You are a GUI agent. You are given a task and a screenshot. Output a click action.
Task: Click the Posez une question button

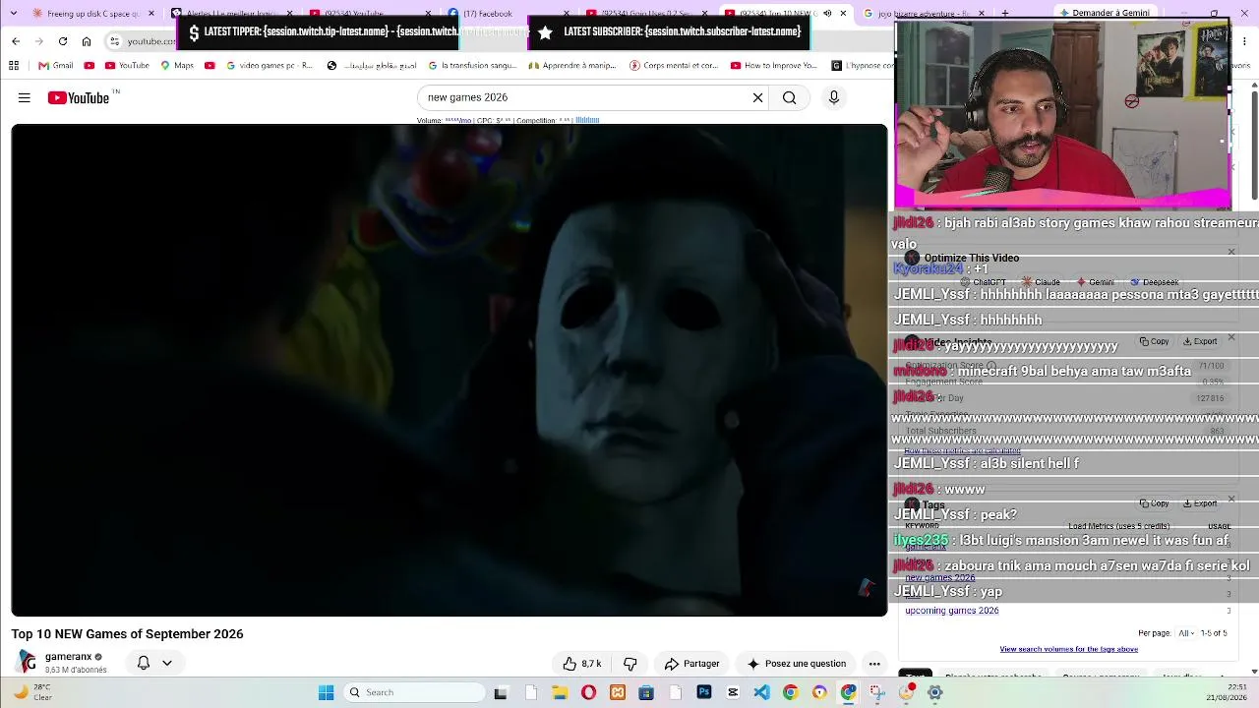point(798,664)
